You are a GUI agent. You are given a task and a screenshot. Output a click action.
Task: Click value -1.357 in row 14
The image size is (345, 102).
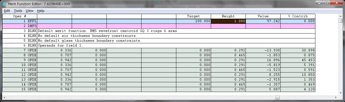pyautogui.click(x=263, y=84)
